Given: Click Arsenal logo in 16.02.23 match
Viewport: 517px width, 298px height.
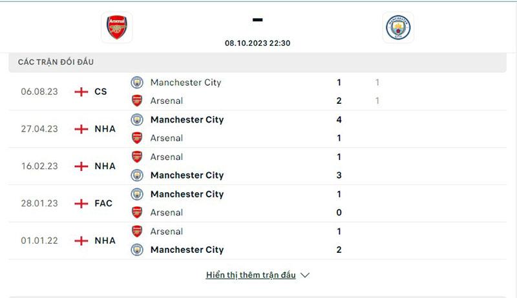Looking at the screenshot, I should tap(137, 157).
